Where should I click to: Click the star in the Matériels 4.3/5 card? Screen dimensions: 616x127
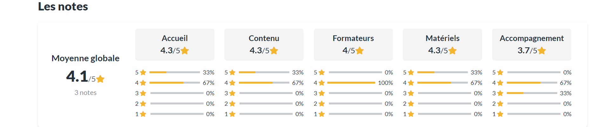point(453,50)
